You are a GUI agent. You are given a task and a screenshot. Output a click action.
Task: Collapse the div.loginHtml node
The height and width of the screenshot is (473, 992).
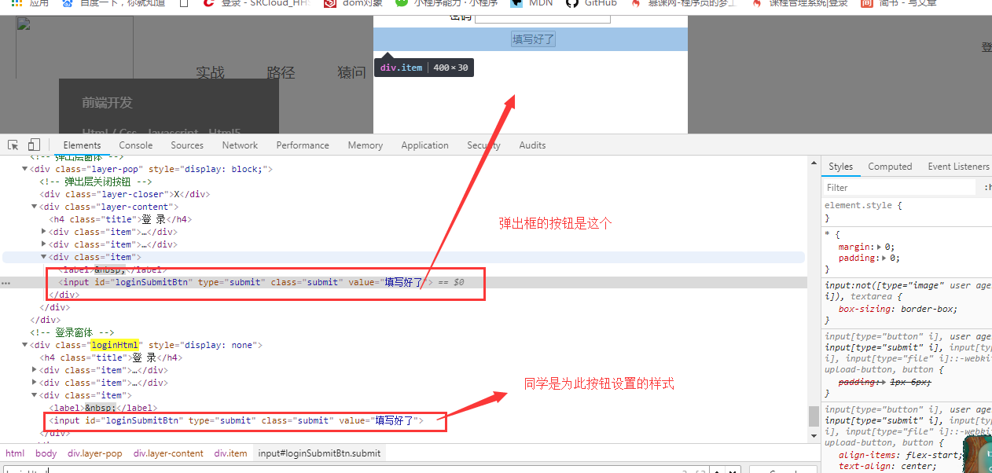tap(25, 345)
